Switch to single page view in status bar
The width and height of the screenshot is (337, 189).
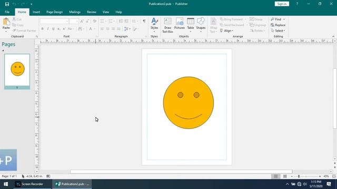click(x=276, y=176)
